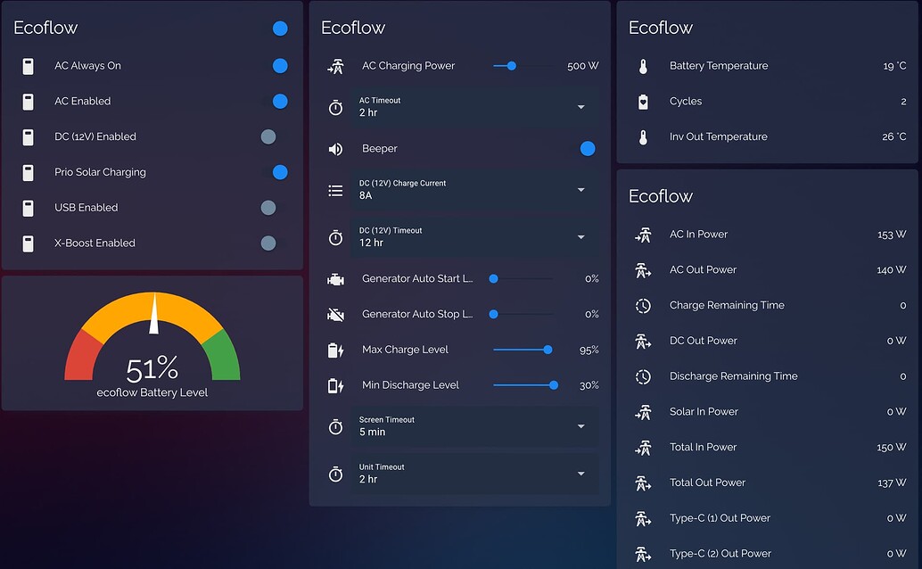The image size is (922, 569).
Task: Click the Total Out Power tower icon
Action: point(643,483)
